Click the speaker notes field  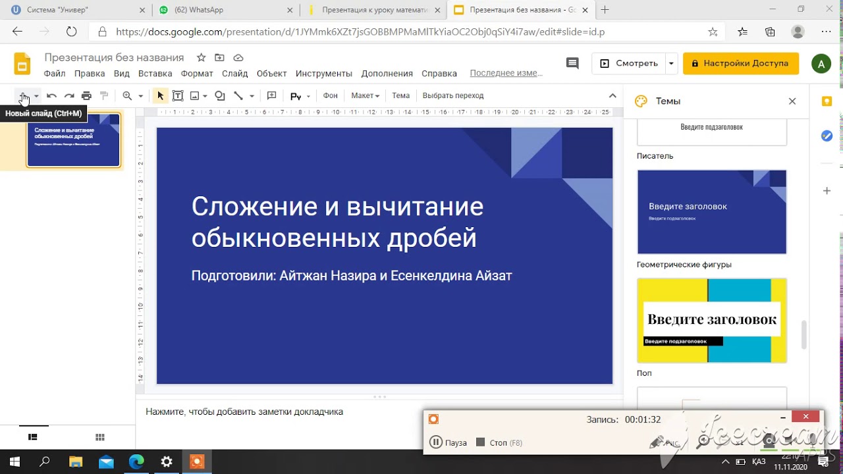379,412
